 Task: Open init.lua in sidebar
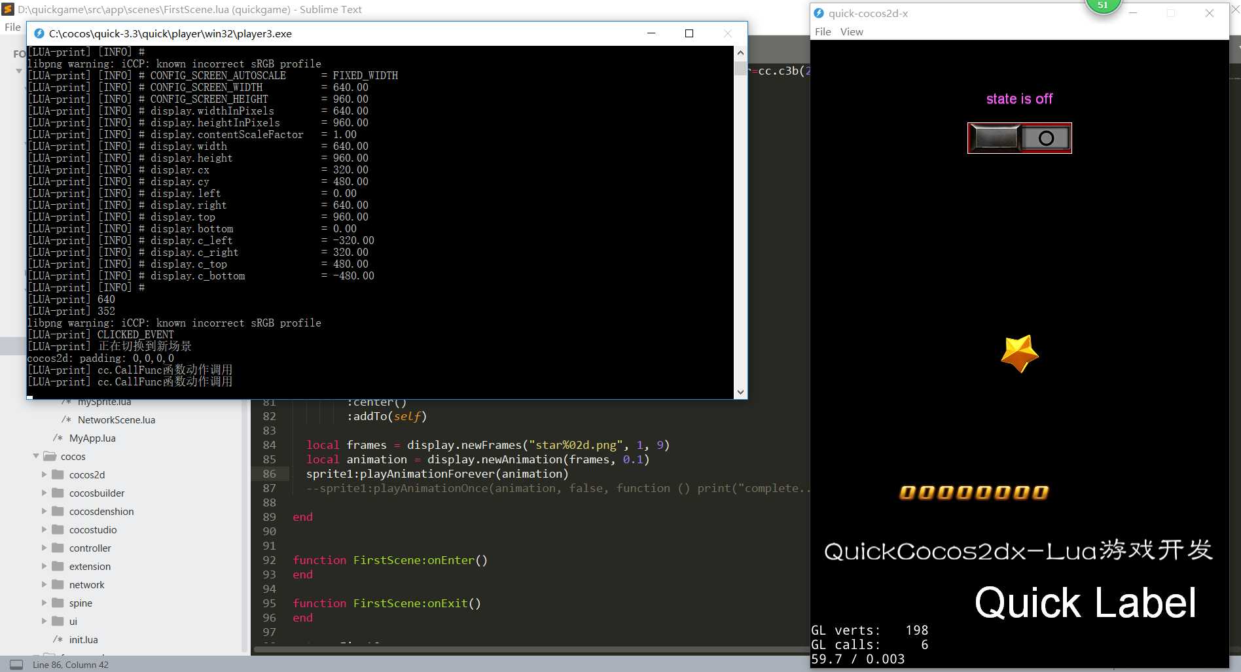click(84, 639)
